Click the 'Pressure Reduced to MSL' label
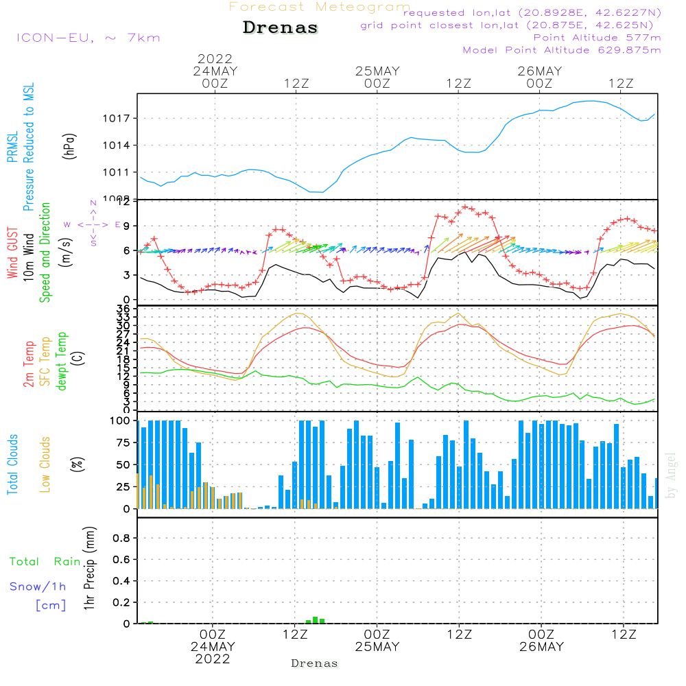The width and height of the screenshot is (686, 686). [28, 147]
